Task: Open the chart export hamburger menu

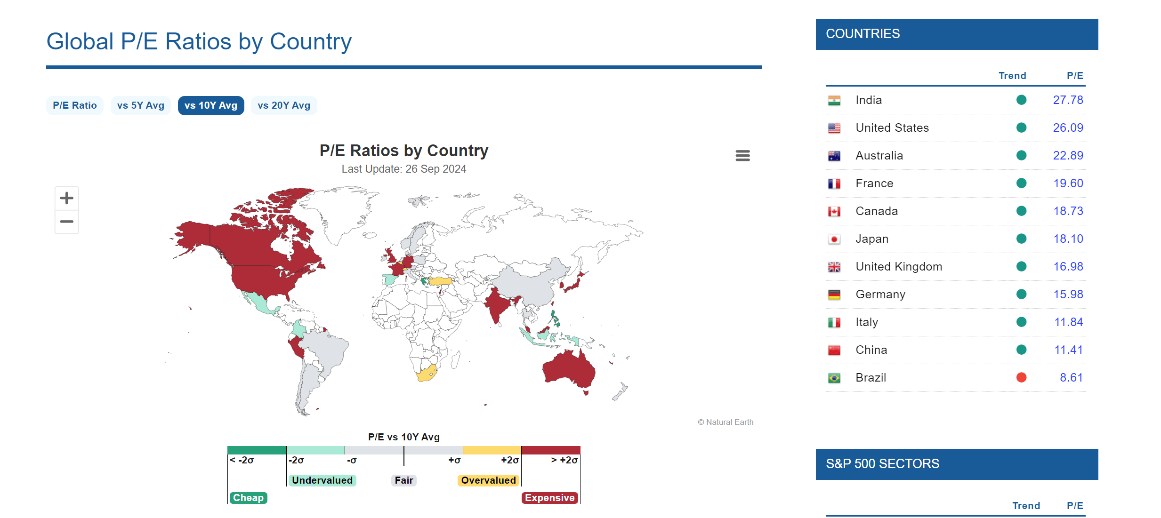Action: coord(742,155)
